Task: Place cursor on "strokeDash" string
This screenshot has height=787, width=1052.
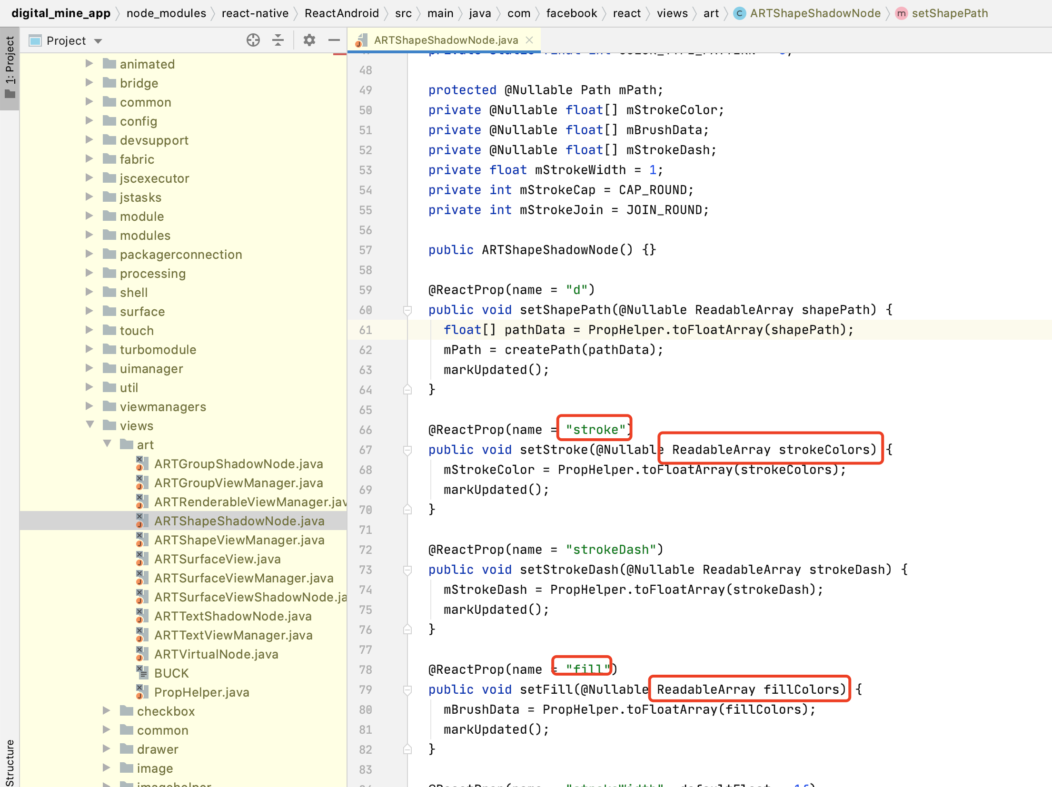Action: (x=611, y=550)
